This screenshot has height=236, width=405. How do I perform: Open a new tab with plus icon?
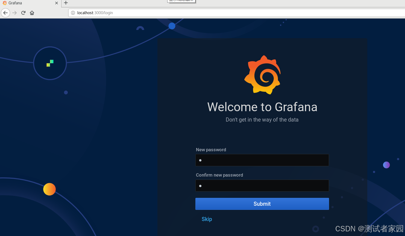(x=66, y=3)
